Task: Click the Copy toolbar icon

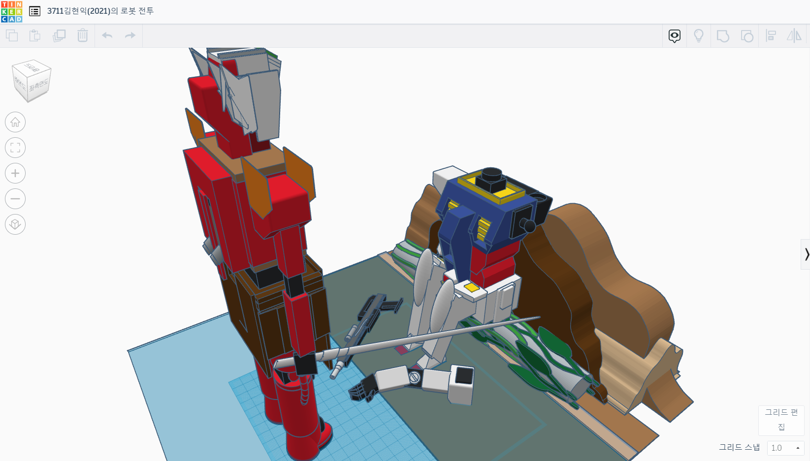Action: point(12,35)
